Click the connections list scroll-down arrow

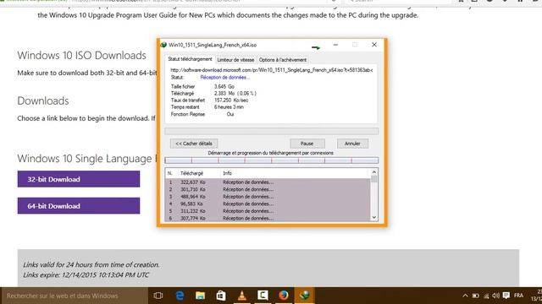pos(374,217)
